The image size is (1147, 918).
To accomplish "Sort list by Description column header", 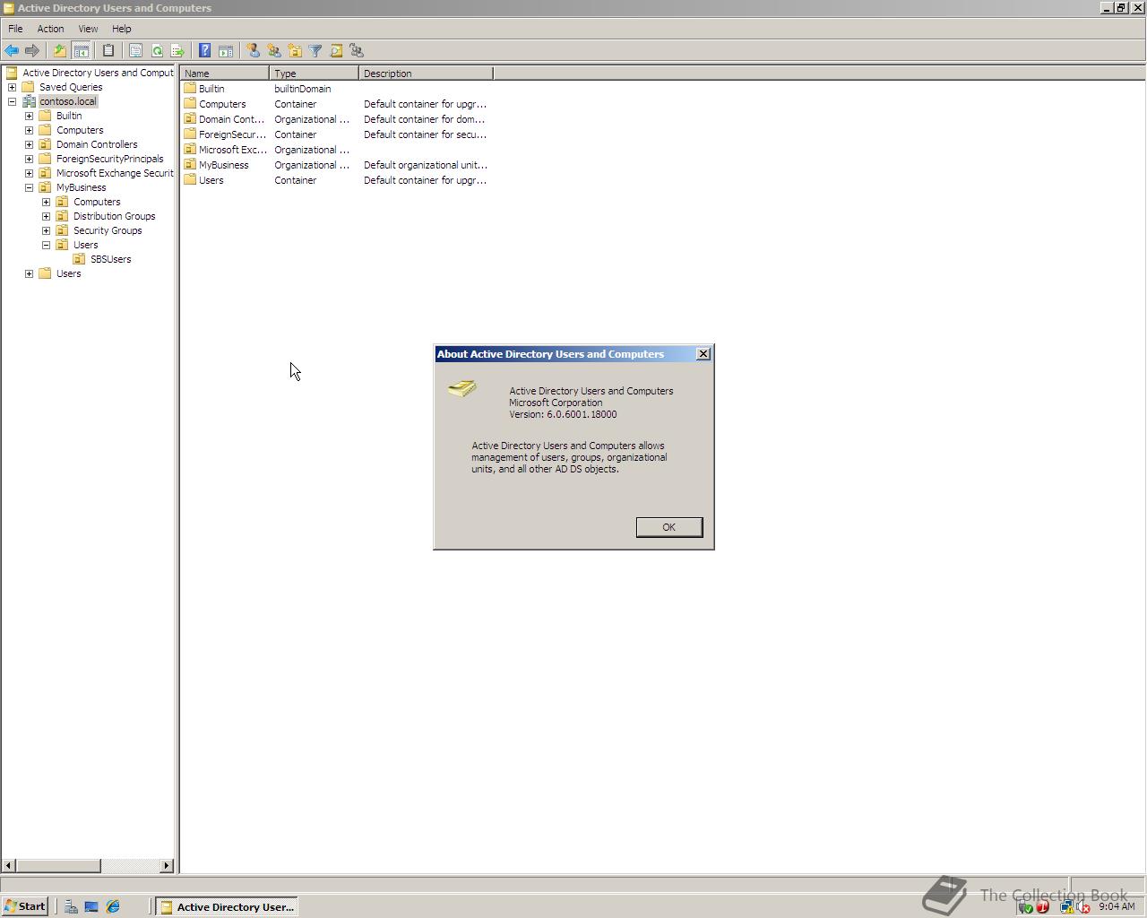I will 426,74.
